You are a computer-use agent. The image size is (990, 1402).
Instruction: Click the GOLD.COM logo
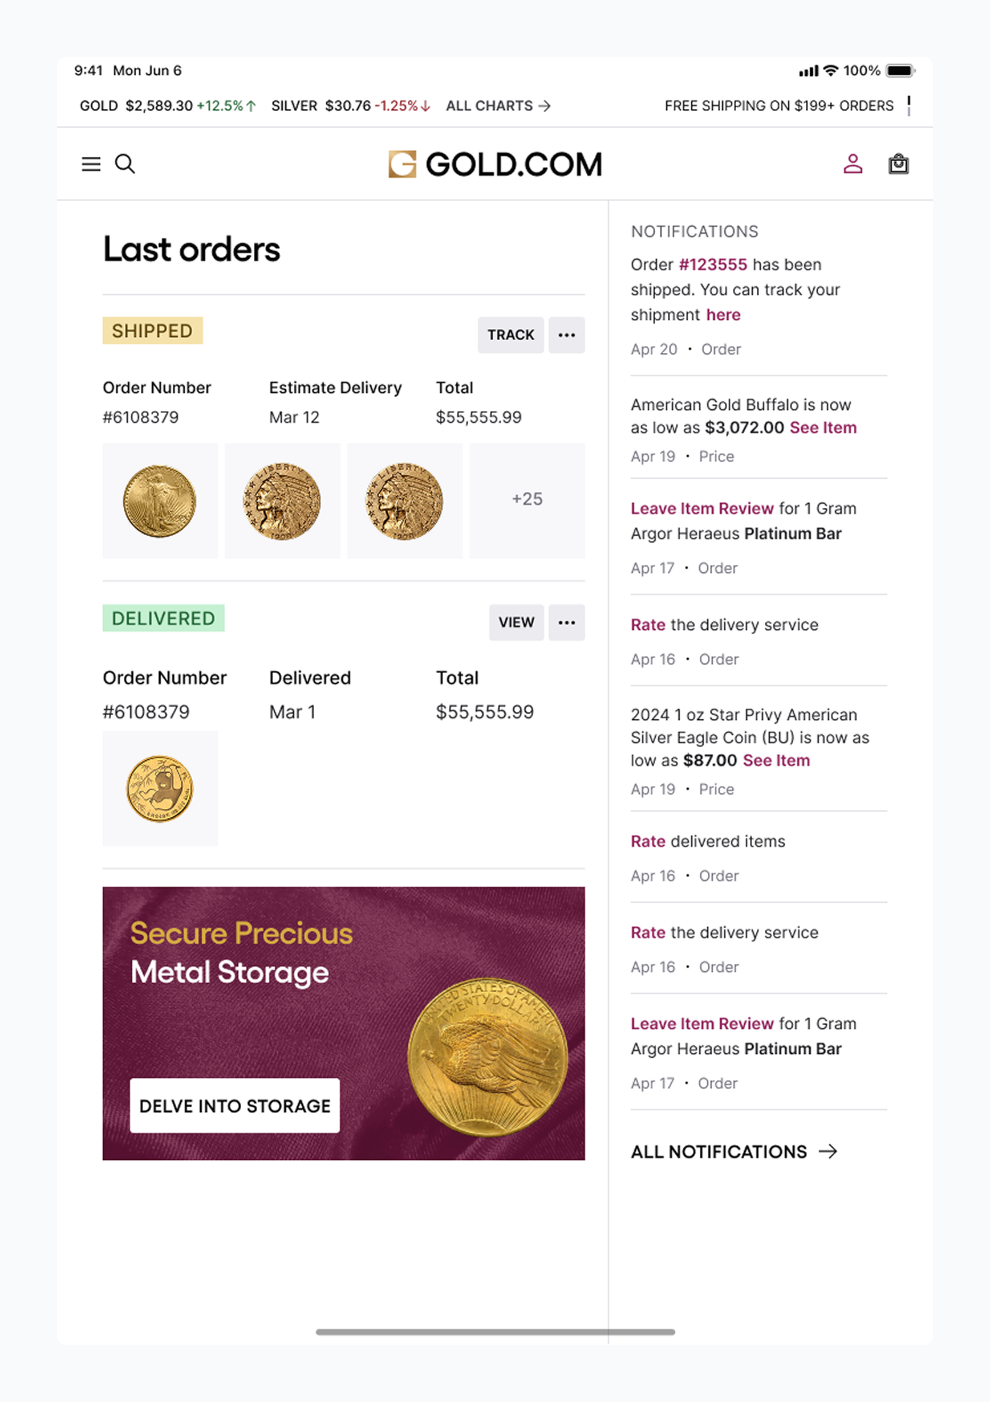(495, 164)
